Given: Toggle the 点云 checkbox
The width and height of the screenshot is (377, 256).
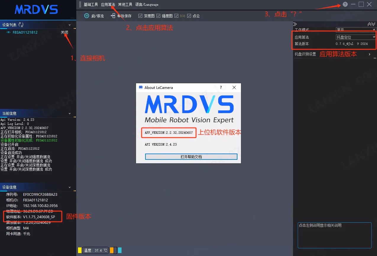Looking at the screenshot, I should coord(189,16).
